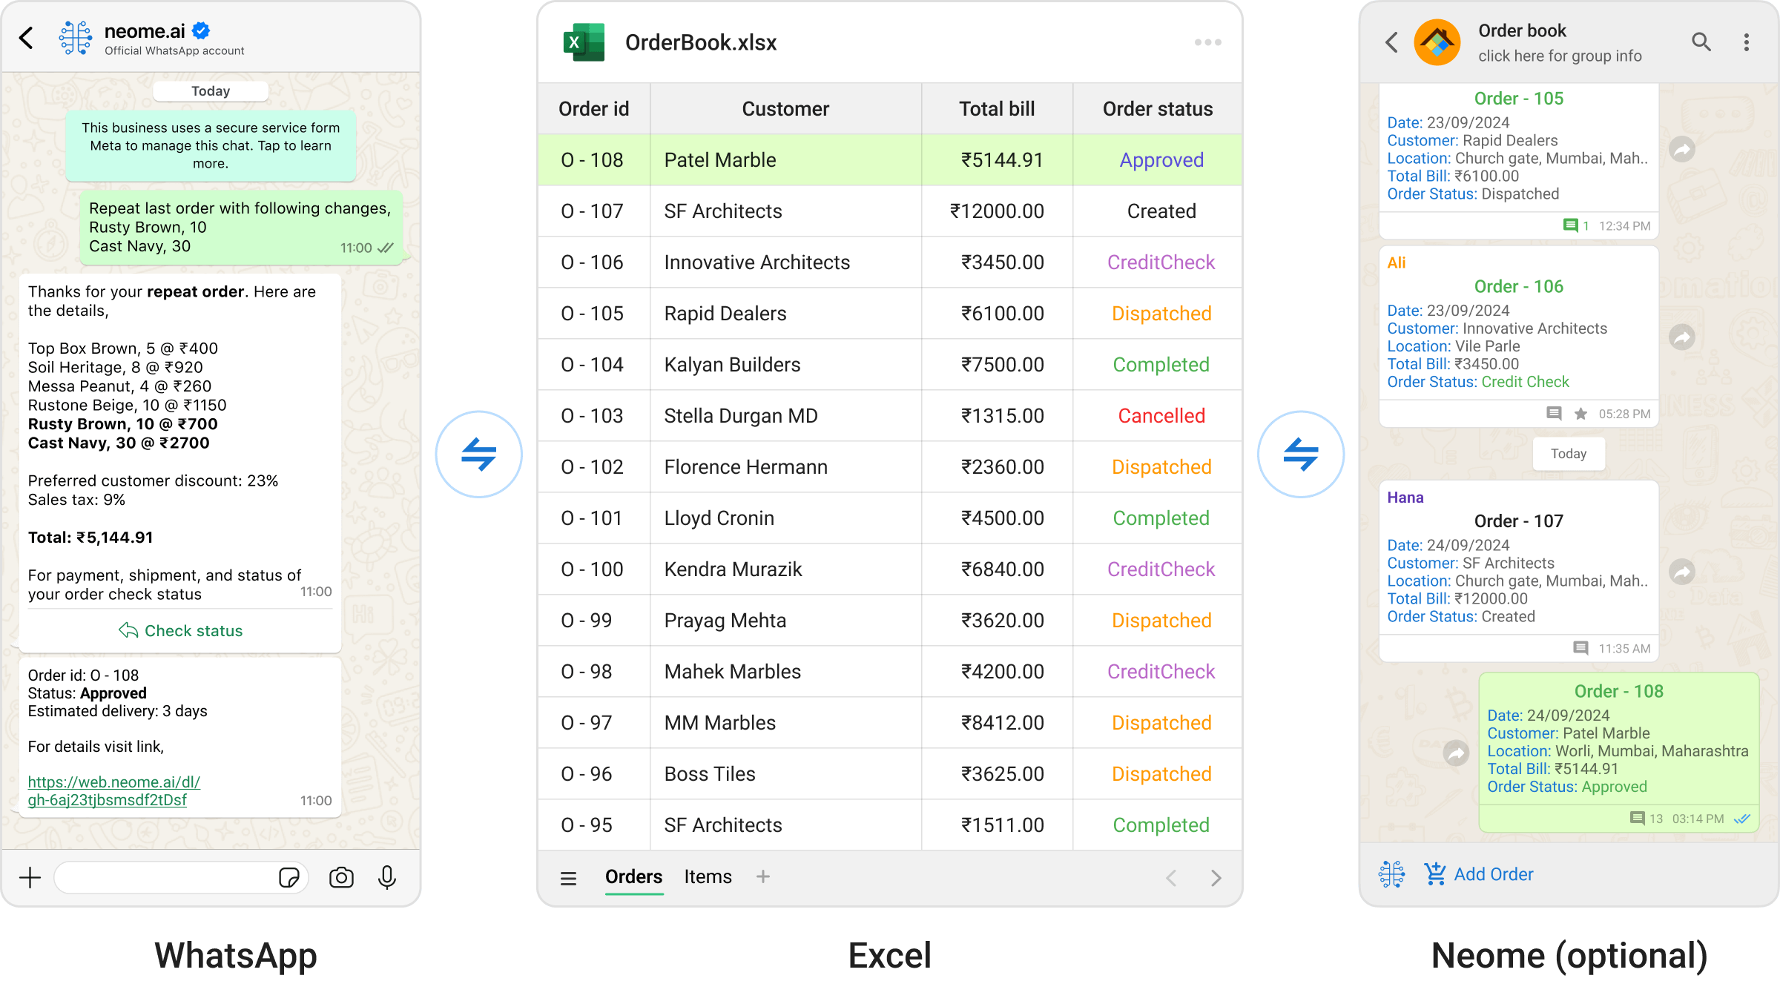This screenshot has height=1001, width=1780.
Task: Click the previous sheet navigation arrow
Action: coord(1169,878)
